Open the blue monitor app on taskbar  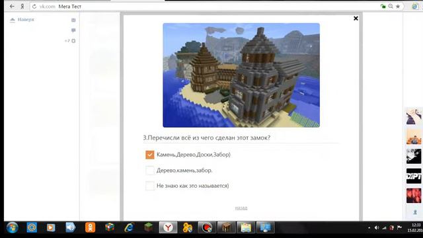pyautogui.click(x=266, y=227)
